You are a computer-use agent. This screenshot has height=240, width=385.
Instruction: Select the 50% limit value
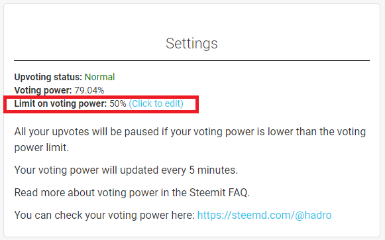pos(118,103)
